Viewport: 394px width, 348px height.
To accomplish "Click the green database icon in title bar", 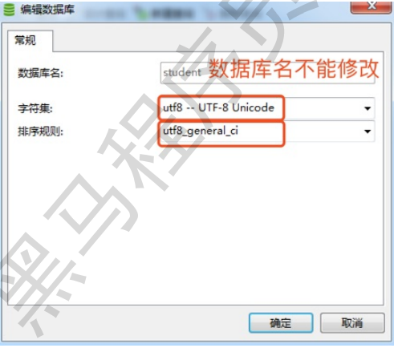I will point(9,10).
